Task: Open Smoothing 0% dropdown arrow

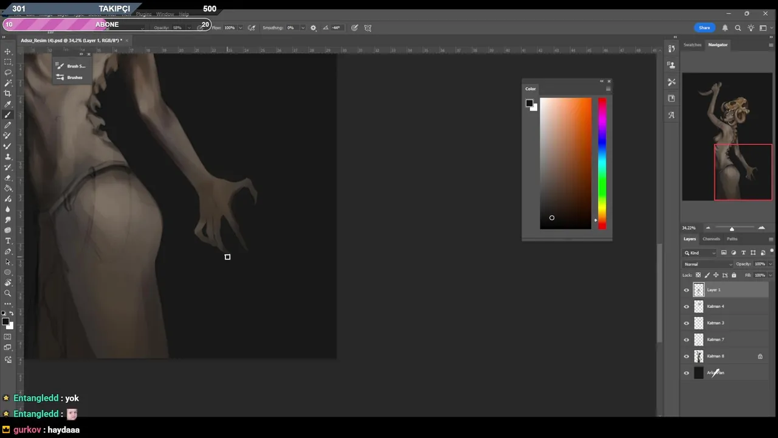Action: (303, 28)
